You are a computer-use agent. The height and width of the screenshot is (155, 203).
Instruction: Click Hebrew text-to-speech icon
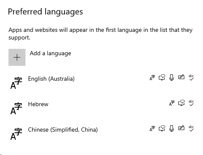click(181, 103)
